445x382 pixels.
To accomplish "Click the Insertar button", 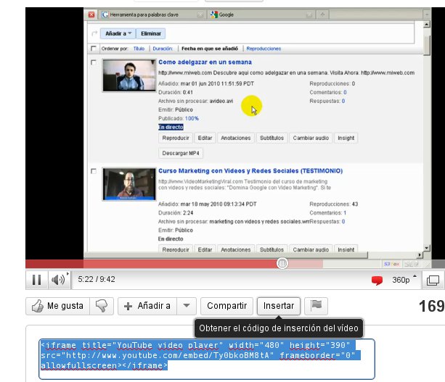I will pyautogui.click(x=279, y=306).
